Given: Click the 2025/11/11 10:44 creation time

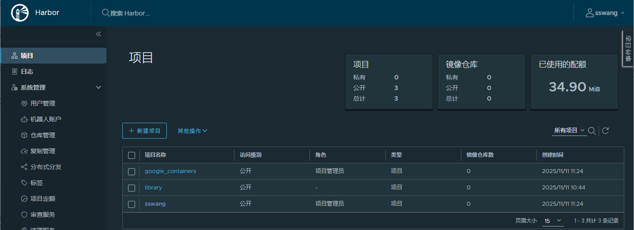Looking at the screenshot, I should pos(563,187).
